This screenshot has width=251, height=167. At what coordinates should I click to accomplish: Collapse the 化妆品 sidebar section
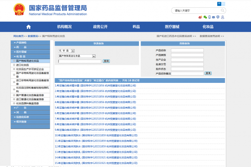(x=30, y=57)
